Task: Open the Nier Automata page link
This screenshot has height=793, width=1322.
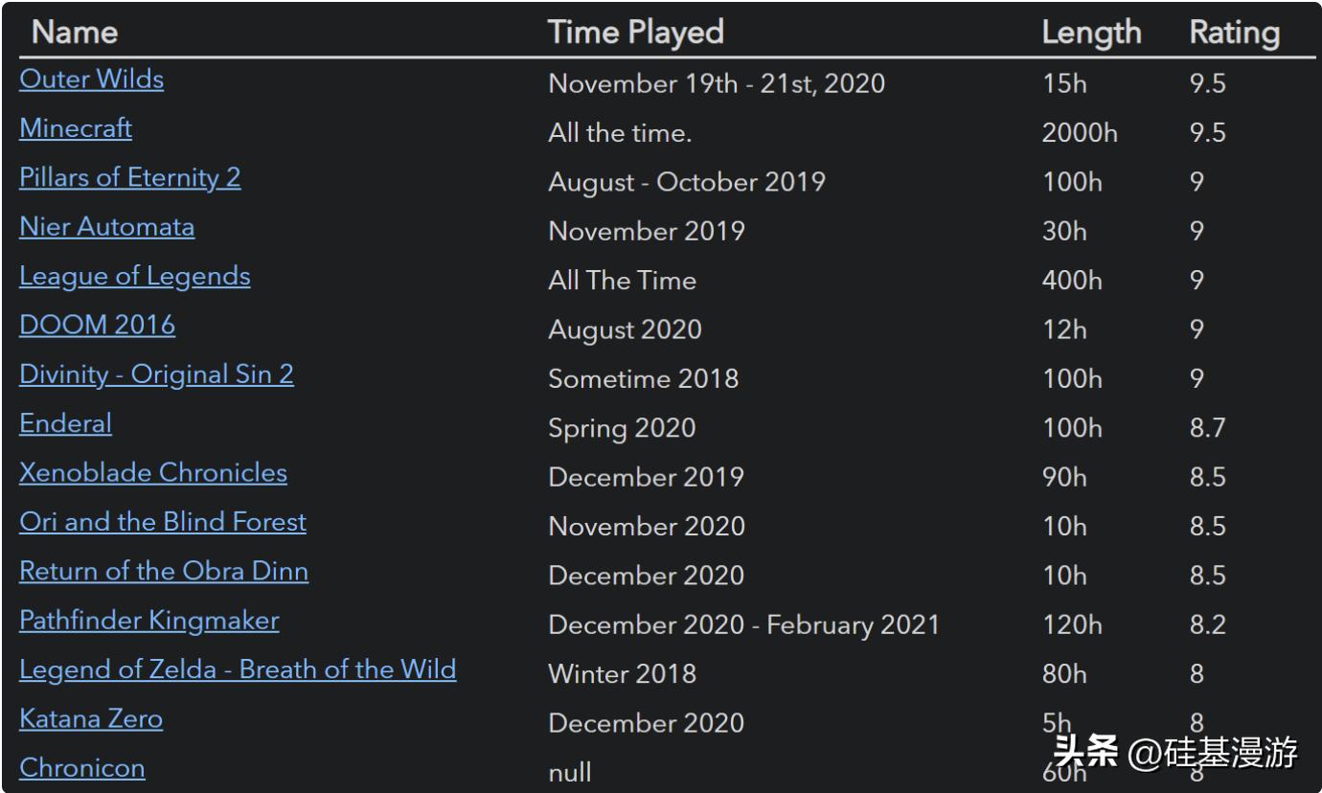Action: [x=106, y=227]
